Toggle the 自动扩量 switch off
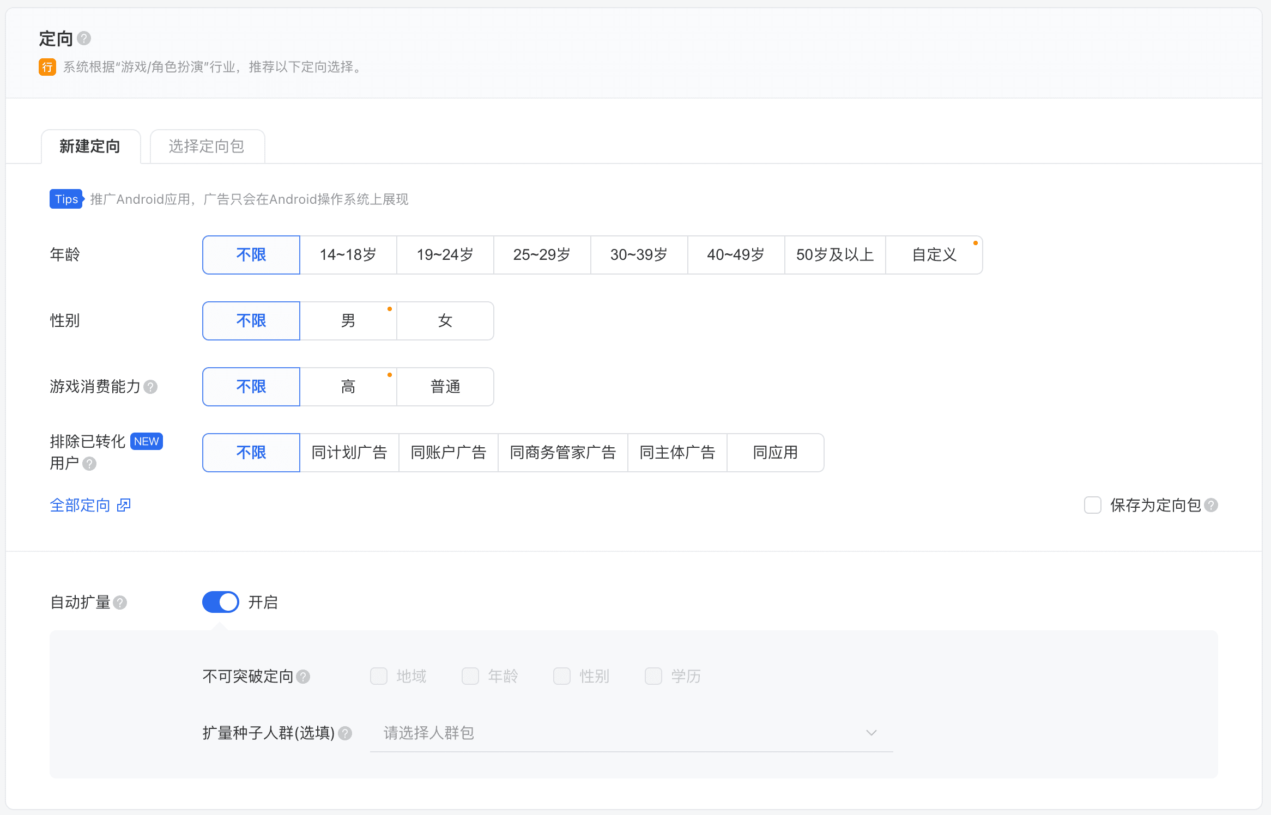 click(x=221, y=602)
